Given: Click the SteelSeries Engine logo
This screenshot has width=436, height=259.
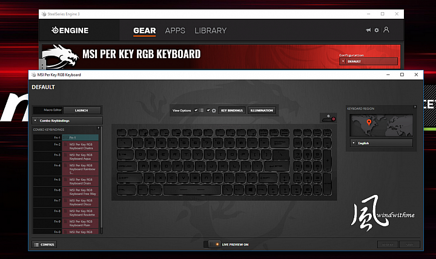Looking at the screenshot, I should (x=70, y=30).
